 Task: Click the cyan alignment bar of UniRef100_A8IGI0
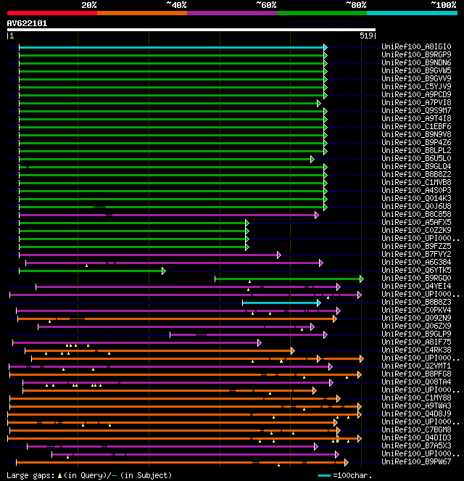pyautogui.click(x=172, y=47)
